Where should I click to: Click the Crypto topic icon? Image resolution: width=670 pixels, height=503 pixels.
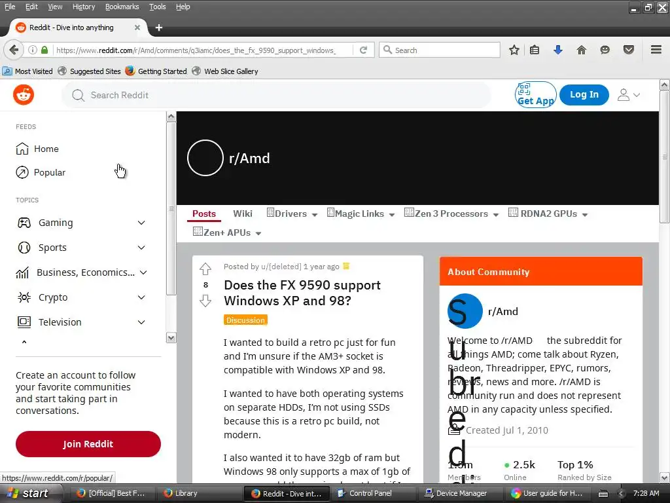coord(24,297)
